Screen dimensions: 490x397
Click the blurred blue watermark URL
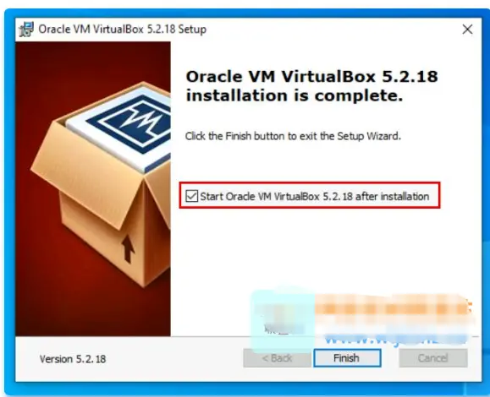[395, 339]
